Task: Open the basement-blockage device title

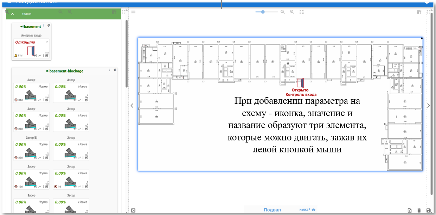Action: click(x=66, y=71)
